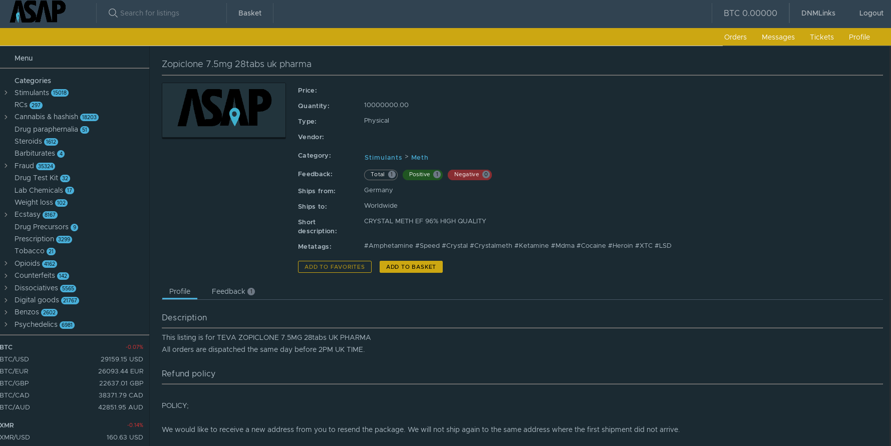The width and height of the screenshot is (891, 446).
Task: Select the Digital goods category
Action: pyautogui.click(x=37, y=300)
